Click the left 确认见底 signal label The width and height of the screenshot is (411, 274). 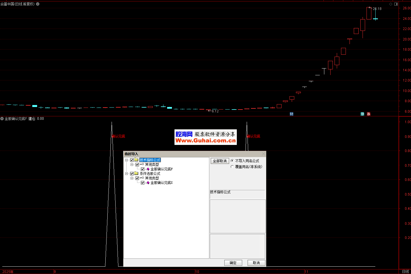coord(119,136)
